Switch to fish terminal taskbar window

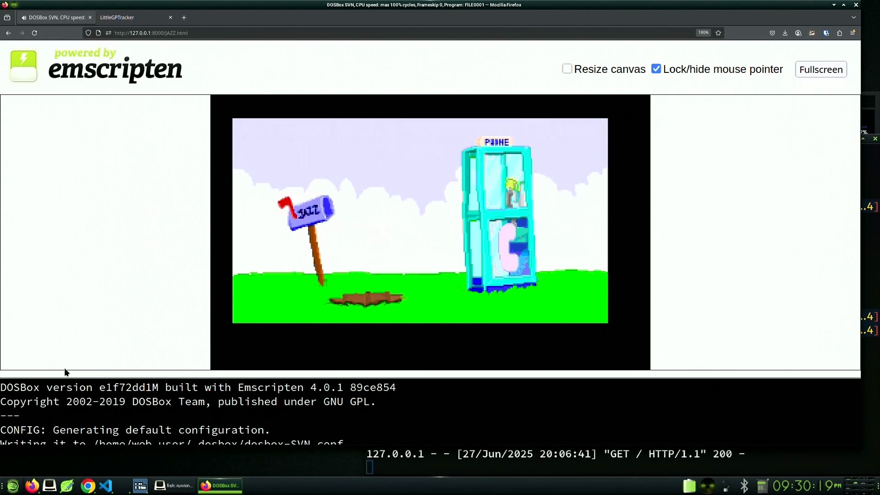174,486
